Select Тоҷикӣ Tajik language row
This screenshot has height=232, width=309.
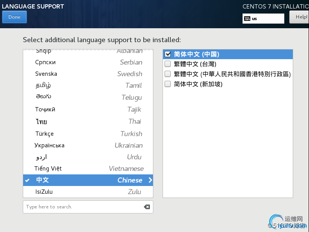(x=88, y=109)
